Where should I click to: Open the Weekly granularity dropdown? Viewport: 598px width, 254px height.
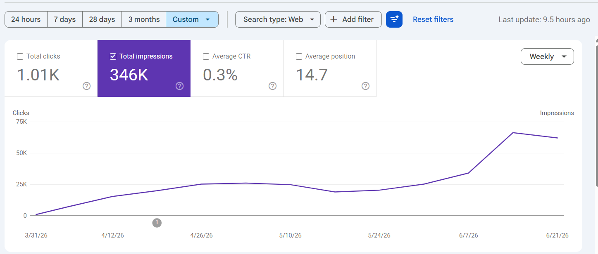click(547, 56)
